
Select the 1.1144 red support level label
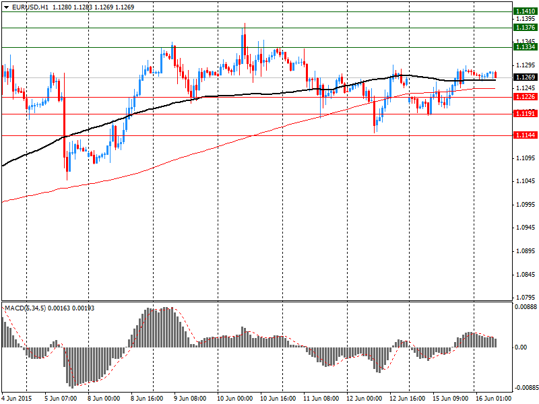click(x=525, y=135)
